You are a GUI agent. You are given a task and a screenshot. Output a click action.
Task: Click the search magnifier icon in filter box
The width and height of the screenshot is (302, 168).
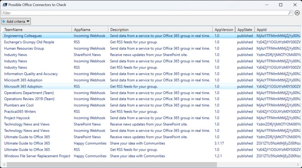[x=290, y=13]
